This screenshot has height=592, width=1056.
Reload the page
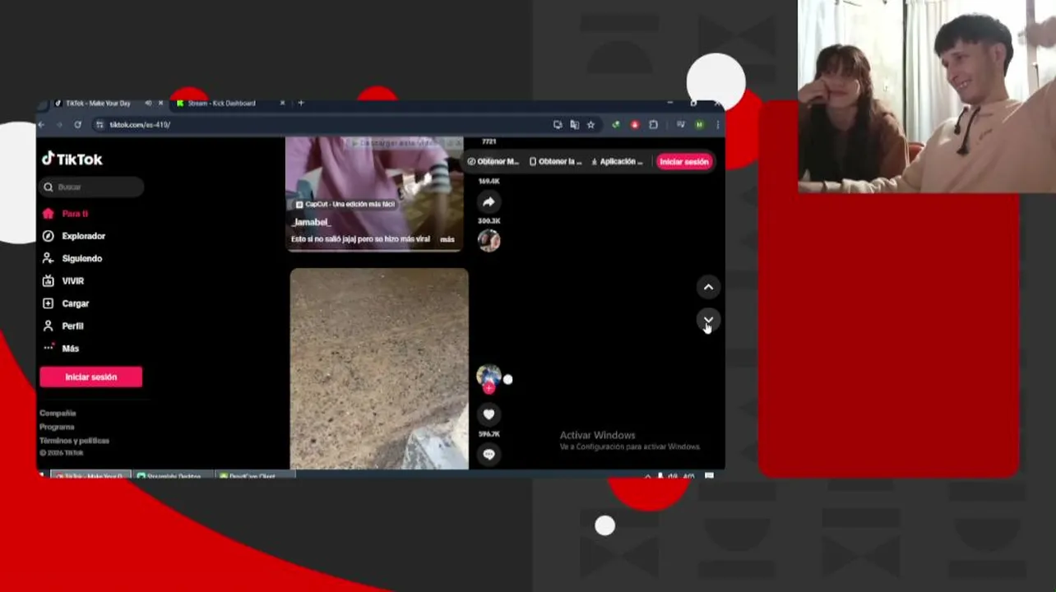tap(77, 125)
